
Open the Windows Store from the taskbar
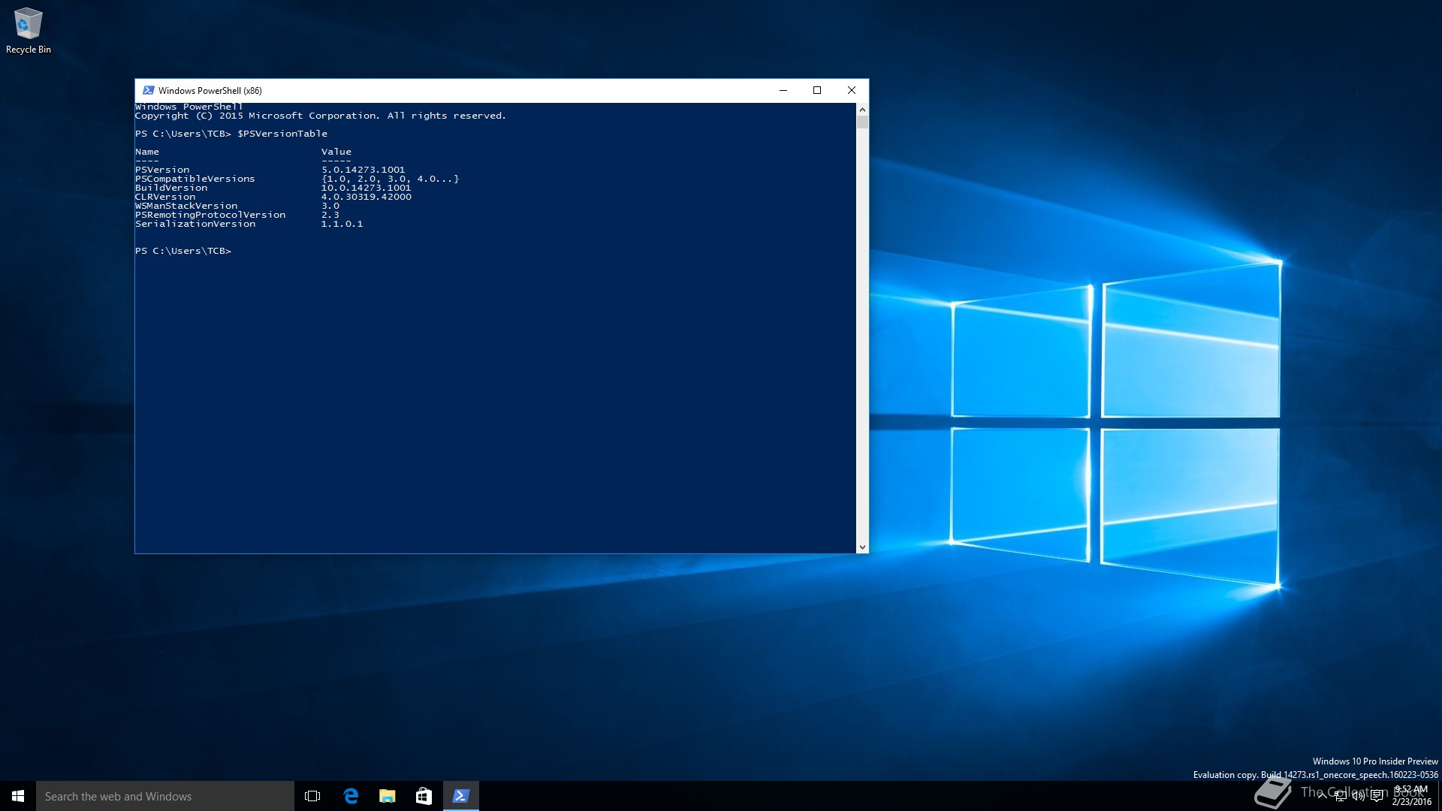pos(424,796)
